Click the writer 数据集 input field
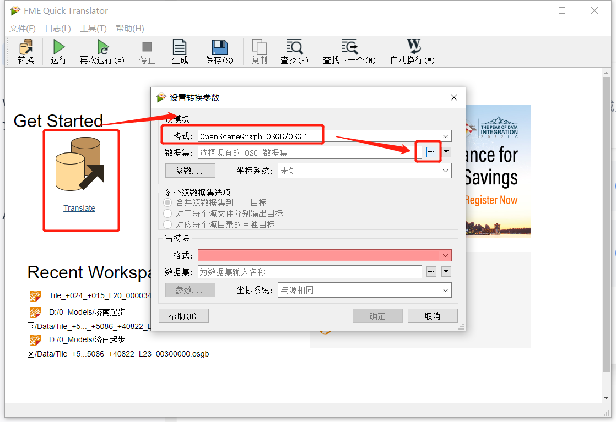This screenshot has height=422, width=616. point(310,272)
